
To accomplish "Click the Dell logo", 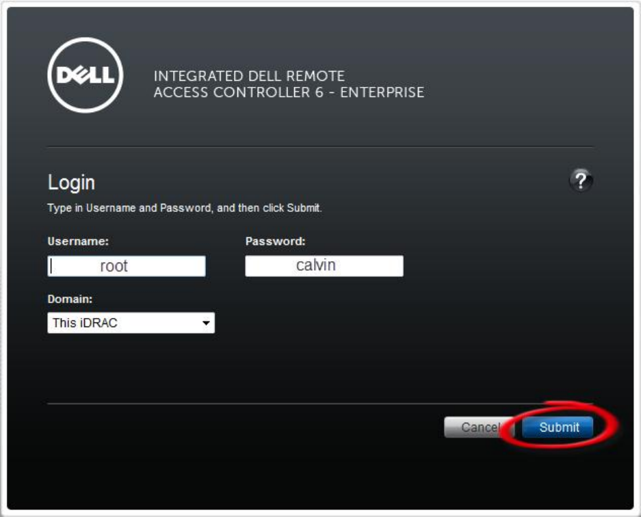I will pyautogui.click(x=86, y=75).
